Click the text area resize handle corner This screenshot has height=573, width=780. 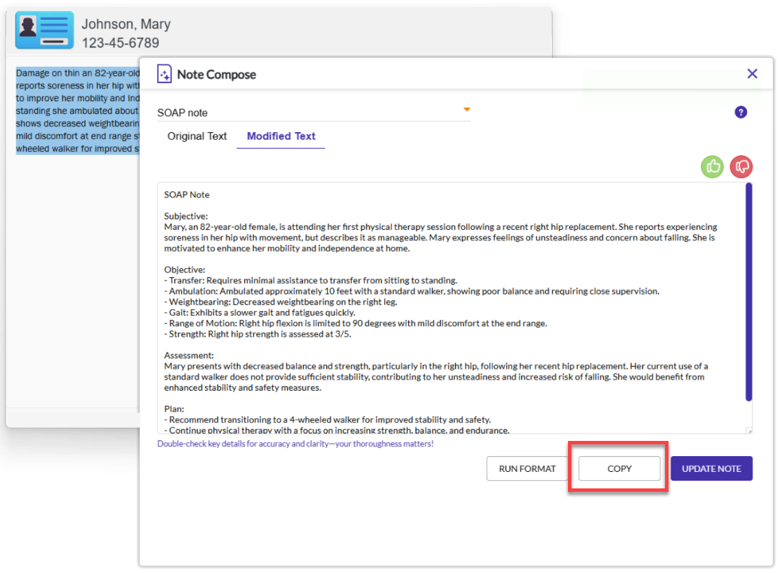749,431
